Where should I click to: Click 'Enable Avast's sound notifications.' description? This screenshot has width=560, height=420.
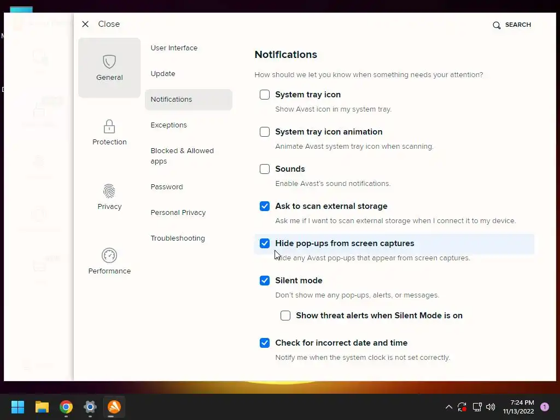click(333, 184)
